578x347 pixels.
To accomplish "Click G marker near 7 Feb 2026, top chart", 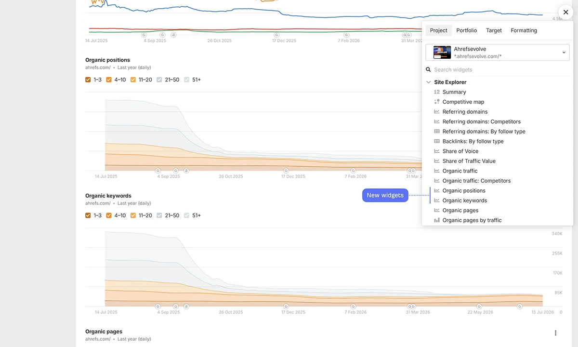I will coord(346,35).
